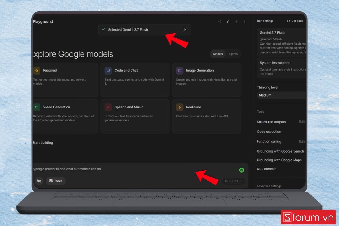This screenshot has height=226, width=339.
Task: Click the temporary chat icon beside Tools
Action: click(39, 181)
